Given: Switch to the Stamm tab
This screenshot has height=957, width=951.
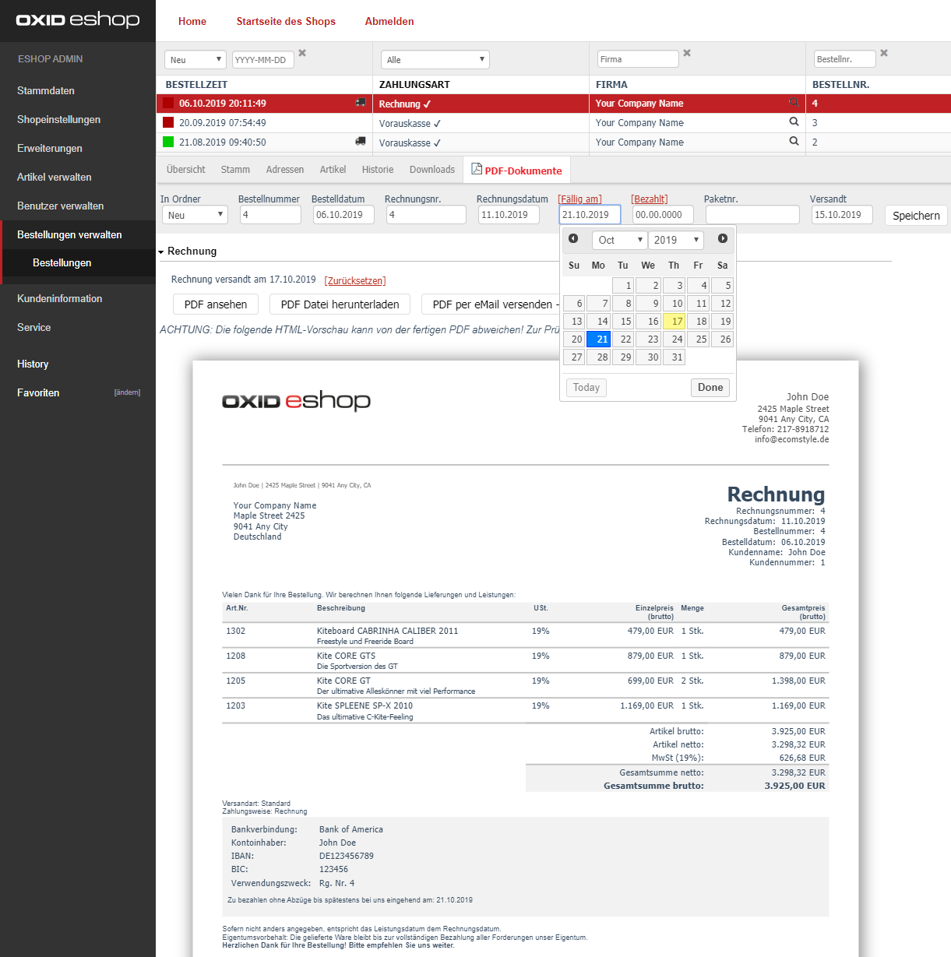Looking at the screenshot, I should pyautogui.click(x=235, y=170).
